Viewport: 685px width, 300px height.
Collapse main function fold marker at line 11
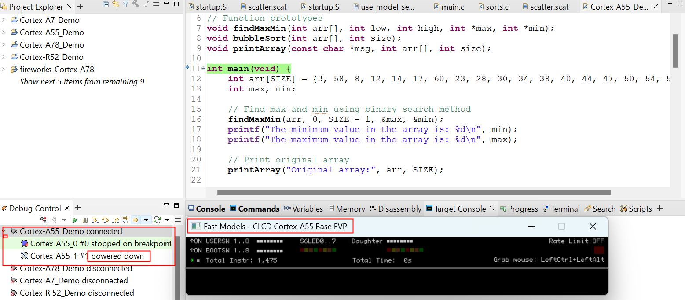coord(203,69)
